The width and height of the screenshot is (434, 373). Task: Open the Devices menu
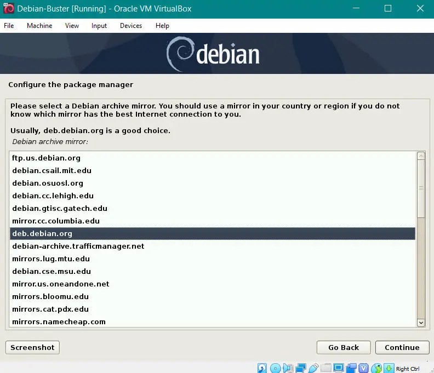click(131, 26)
